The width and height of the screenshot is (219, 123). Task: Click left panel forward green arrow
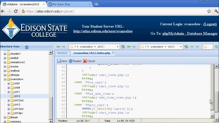[63, 46]
